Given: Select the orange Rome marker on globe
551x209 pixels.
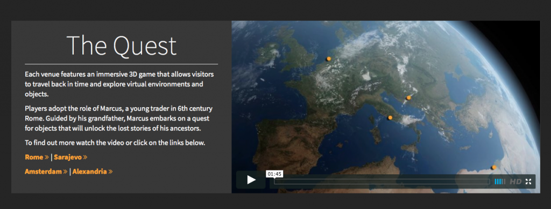Looking at the screenshot, I should pyautogui.click(x=390, y=118).
